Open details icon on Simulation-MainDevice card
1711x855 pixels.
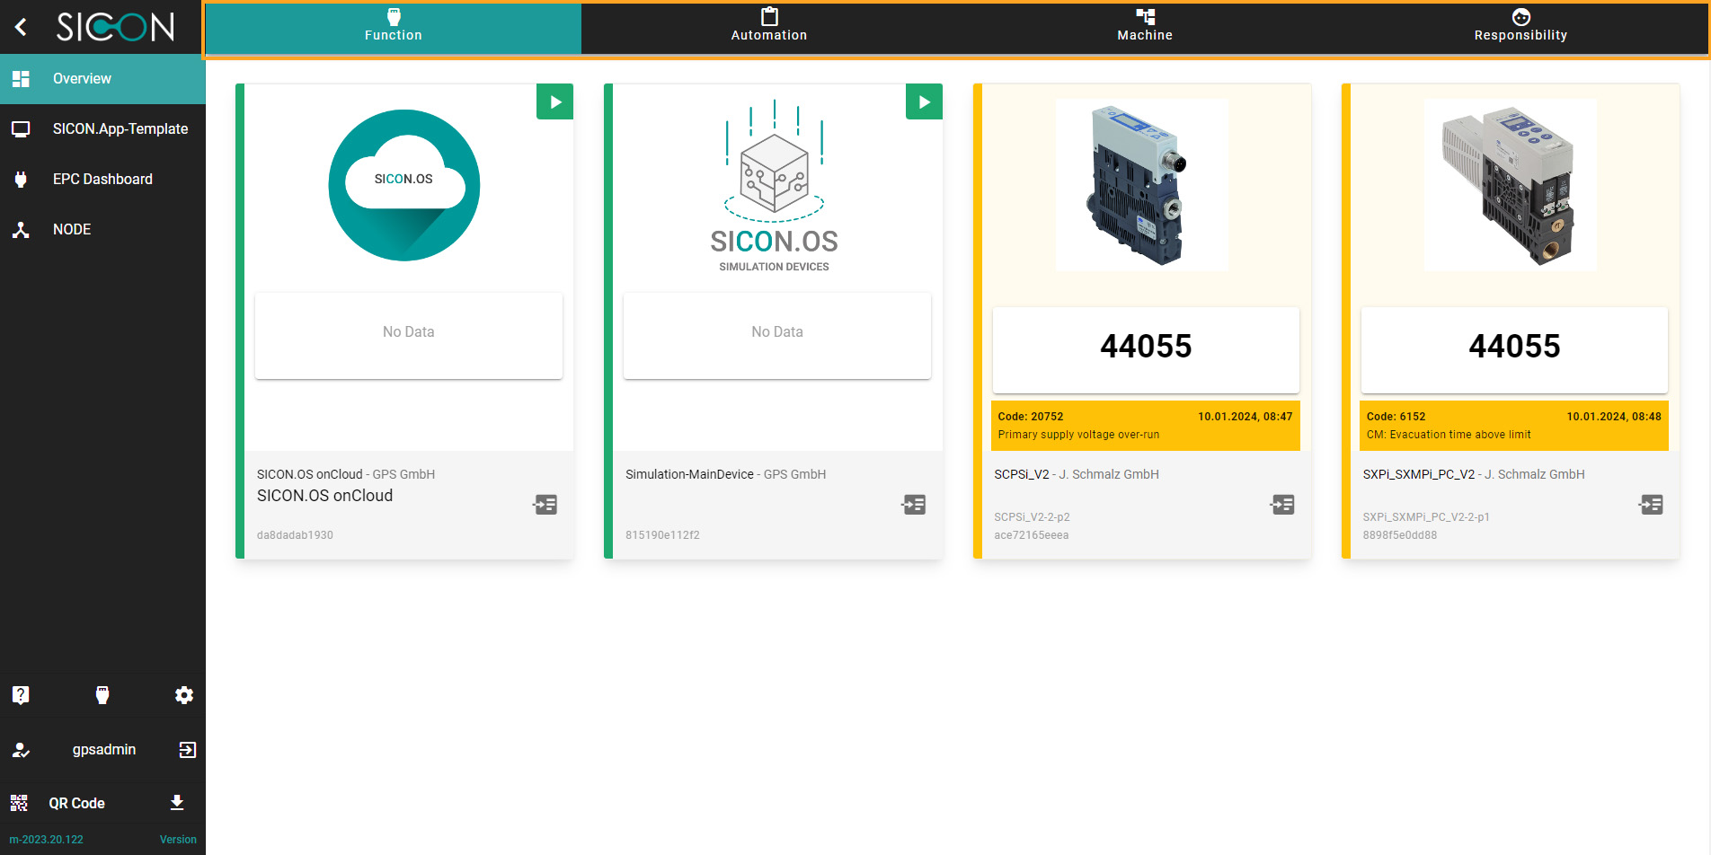(x=914, y=505)
